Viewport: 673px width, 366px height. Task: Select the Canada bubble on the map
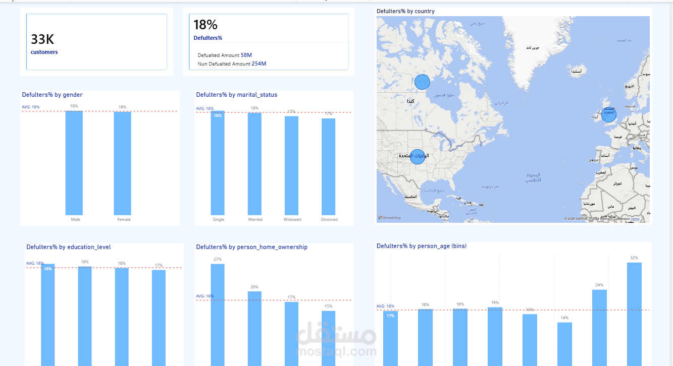(x=422, y=82)
